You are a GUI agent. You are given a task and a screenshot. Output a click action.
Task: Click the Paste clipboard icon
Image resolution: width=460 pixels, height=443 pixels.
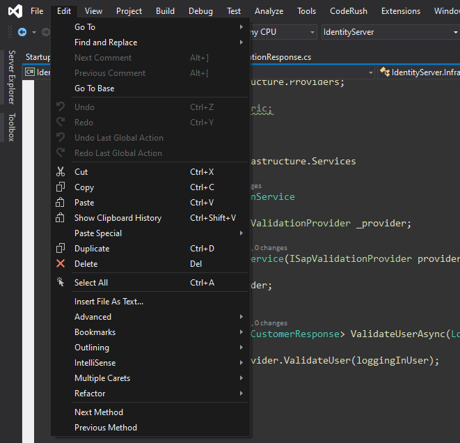[60, 202]
